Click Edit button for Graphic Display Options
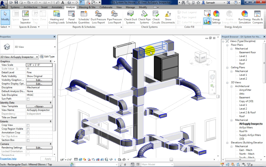Image resolution: width=266 pixels, height=167 pixels. pyautogui.click(x=39, y=84)
